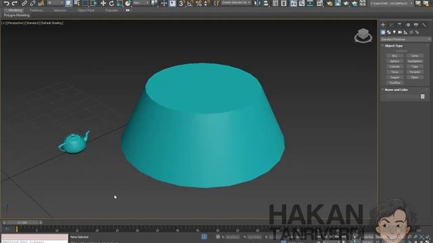Image resolution: width=433 pixels, height=243 pixels.
Task: Toggle Spinner Snap
Action: point(206,3)
